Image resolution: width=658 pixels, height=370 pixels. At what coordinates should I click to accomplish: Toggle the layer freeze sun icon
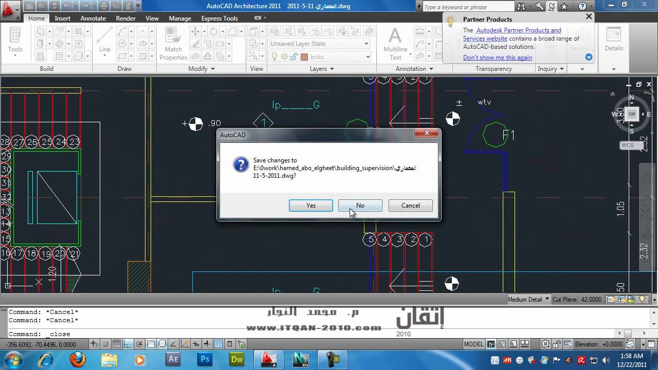[x=284, y=57]
